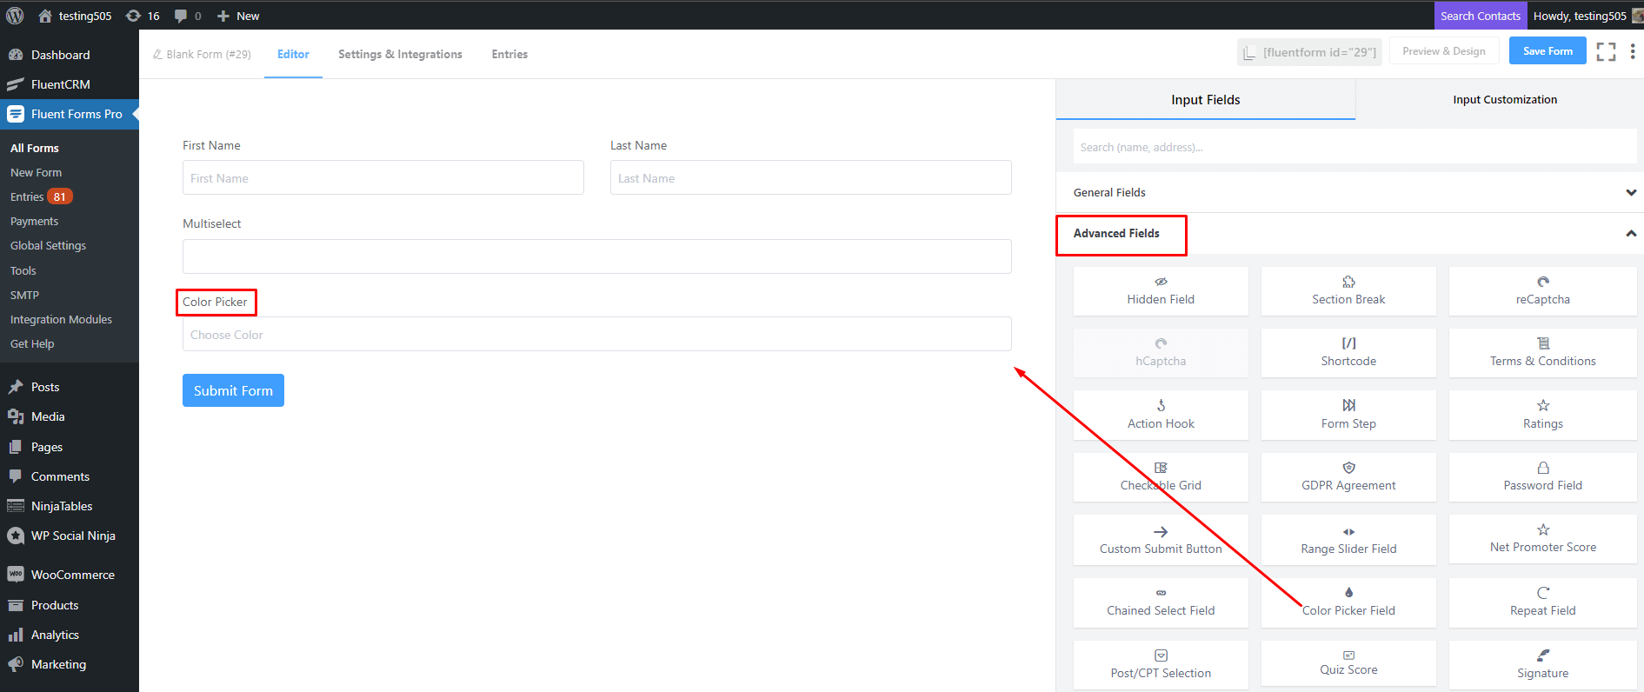Click + New in admin bar

point(238,16)
